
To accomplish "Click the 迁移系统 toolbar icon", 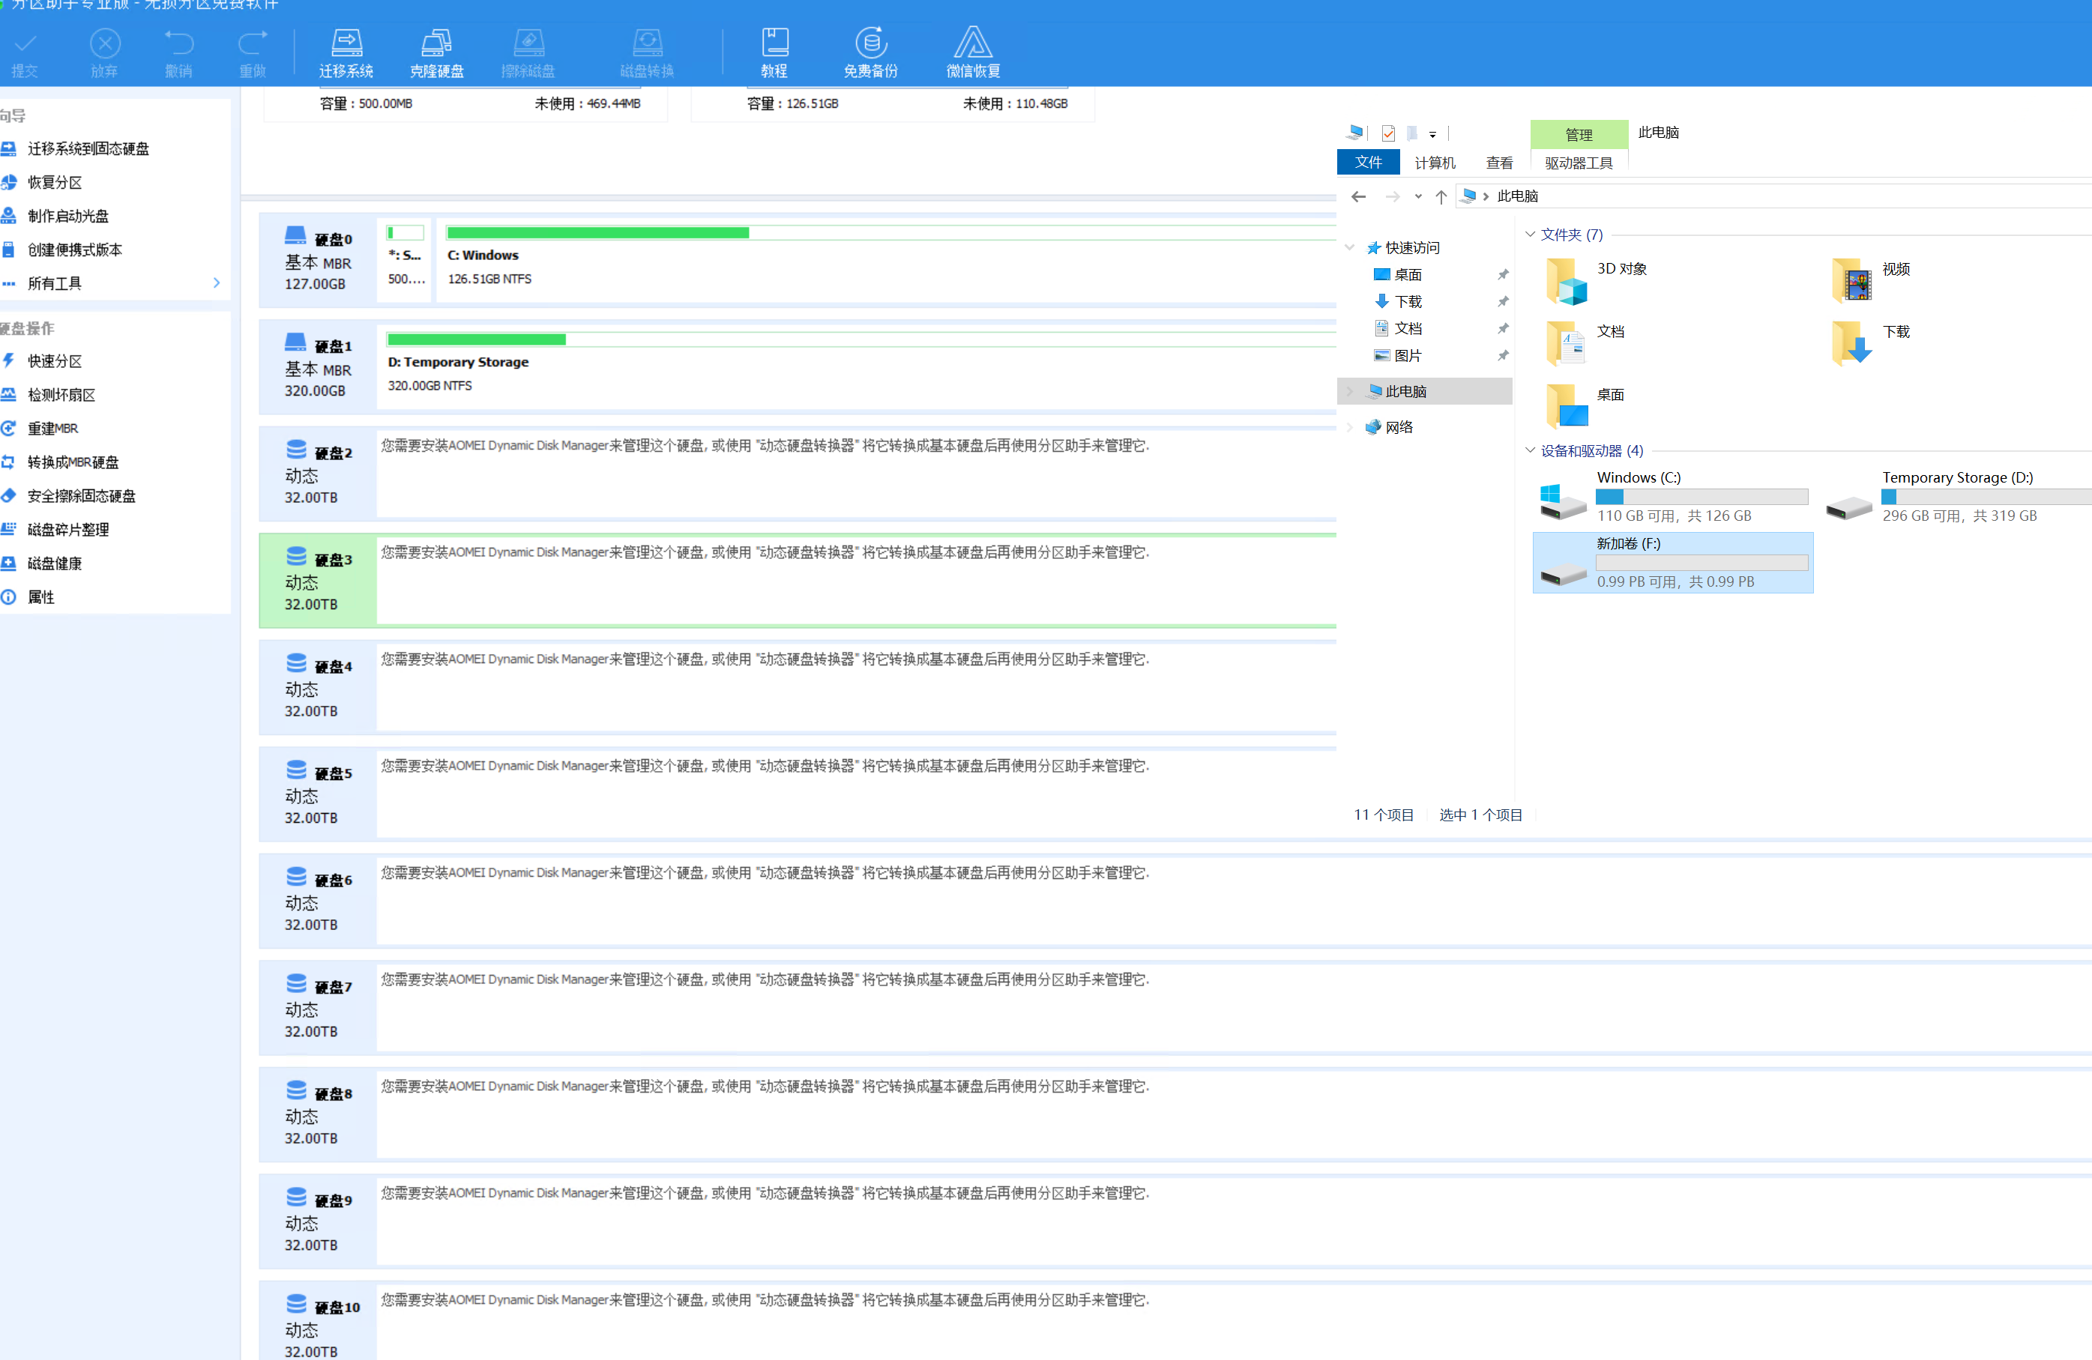I will pos(346,52).
